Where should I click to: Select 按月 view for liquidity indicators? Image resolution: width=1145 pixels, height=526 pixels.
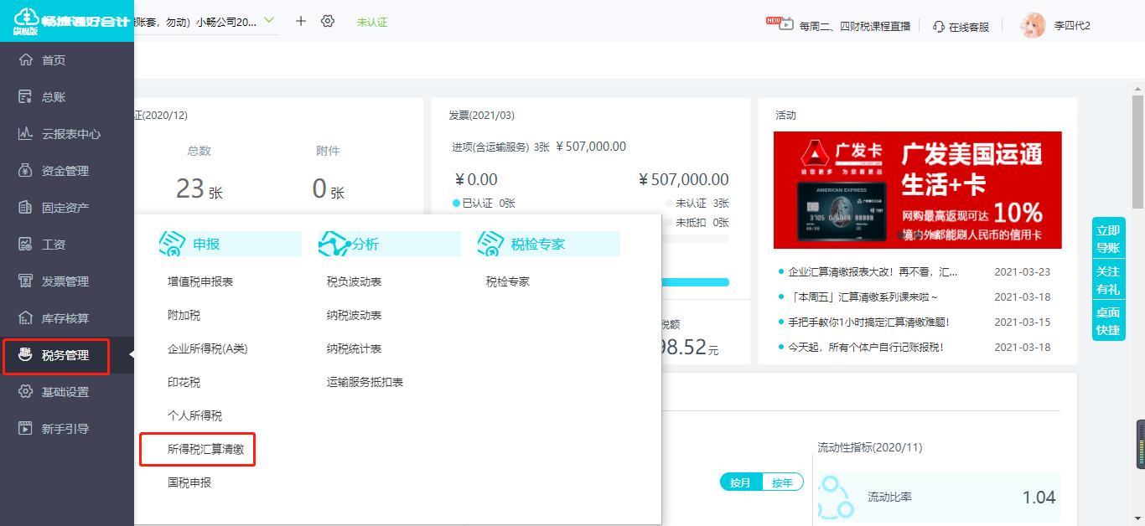tap(738, 482)
